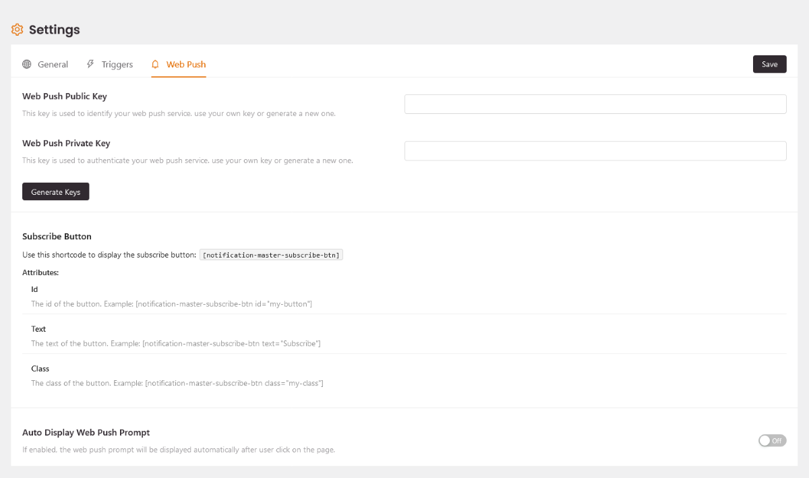Click the Settings page heading
Image resolution: width=809 pixels, height=478 pixels.
click(55, 30)
